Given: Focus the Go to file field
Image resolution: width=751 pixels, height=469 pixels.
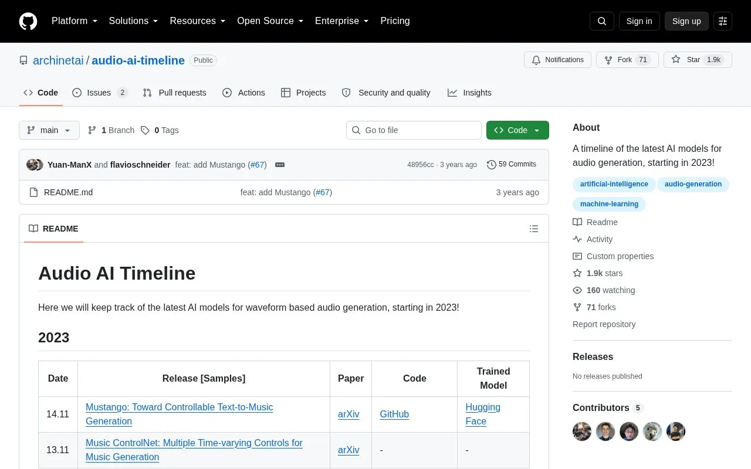Looking at the screenshot, I should pos(414,130).
